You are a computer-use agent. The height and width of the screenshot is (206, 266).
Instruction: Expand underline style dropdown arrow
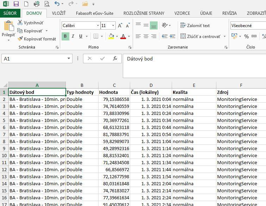(87, 36)
